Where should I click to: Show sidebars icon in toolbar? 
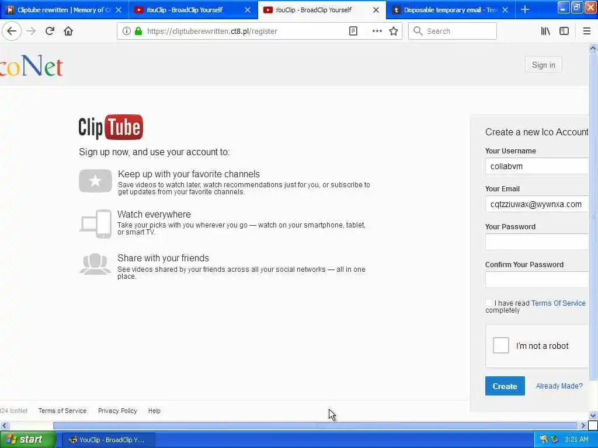564,31
